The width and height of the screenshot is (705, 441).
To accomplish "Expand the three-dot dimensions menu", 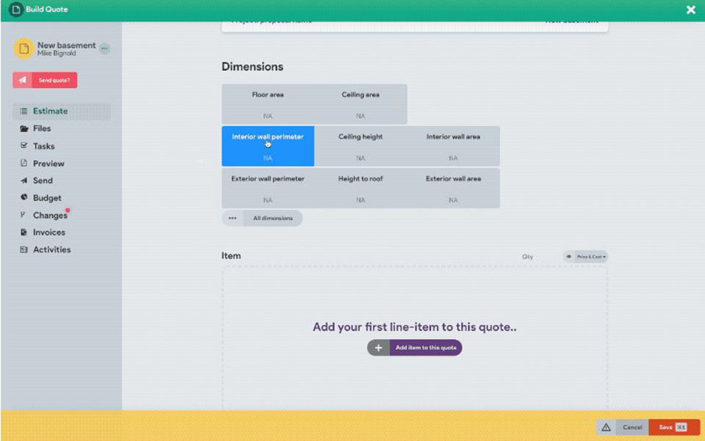I will point(231,218).
